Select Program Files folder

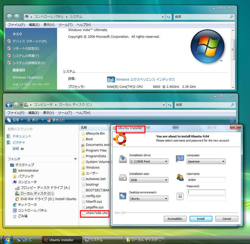pos(96,150)
